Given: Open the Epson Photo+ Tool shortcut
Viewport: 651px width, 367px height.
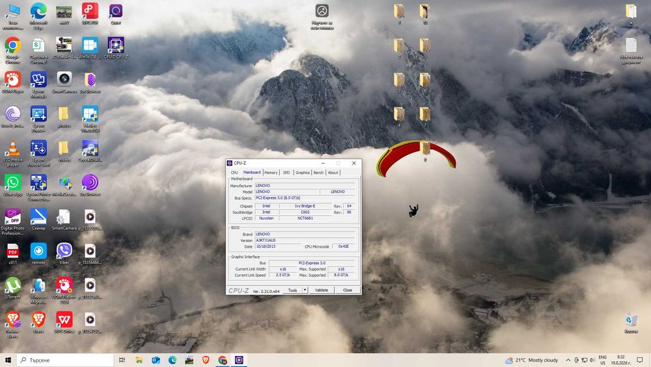Looking at the screenshot, I should click(x=38, y=153).
